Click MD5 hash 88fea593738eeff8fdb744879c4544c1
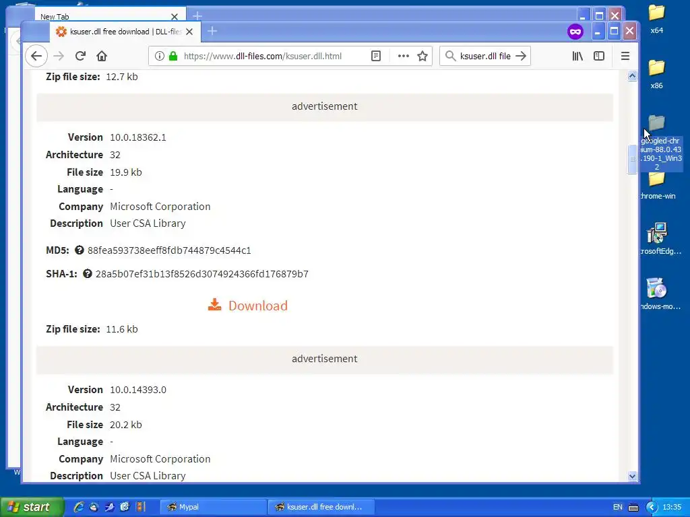The height and width of the screenshot is (517, 690). tap(169, 250)
